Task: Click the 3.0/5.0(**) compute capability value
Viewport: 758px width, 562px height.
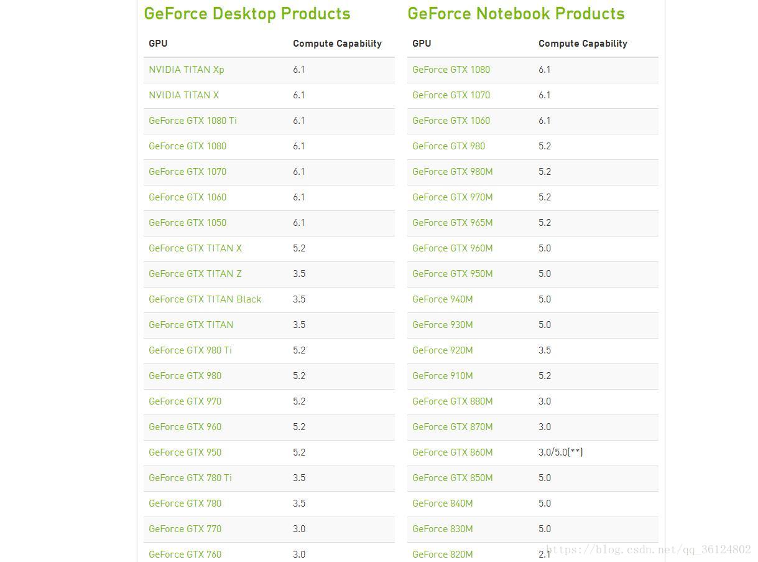Action: click(x=561, y=452)
